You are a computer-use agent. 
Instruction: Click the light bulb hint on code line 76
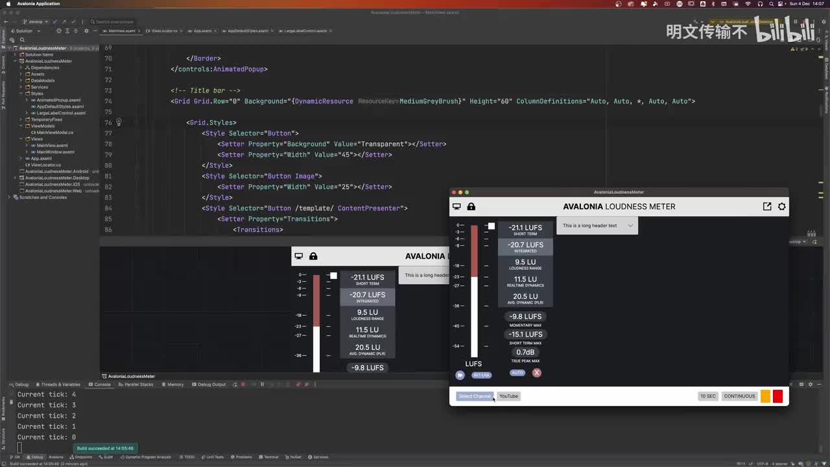[118, 122]
